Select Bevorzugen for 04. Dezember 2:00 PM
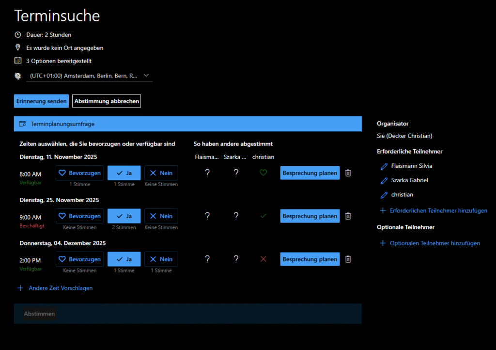 coord(79,259)
